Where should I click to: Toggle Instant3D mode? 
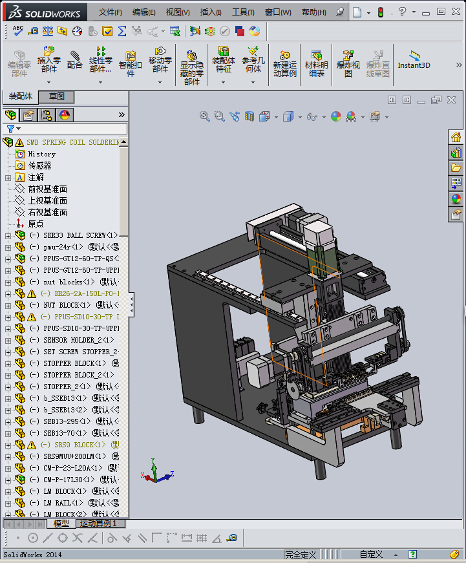414,59
